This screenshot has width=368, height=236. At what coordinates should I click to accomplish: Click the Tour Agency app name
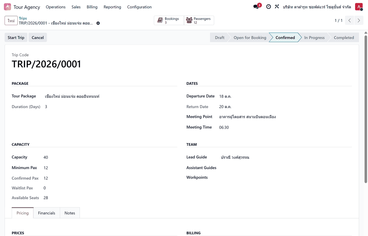click(x=27, y=7)
